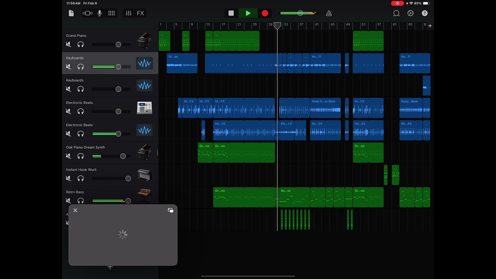Screen dimensions: 496x279
Task: Mute the second Electronic Beats track
Action: pyautogui.click(x=69, y=134)
